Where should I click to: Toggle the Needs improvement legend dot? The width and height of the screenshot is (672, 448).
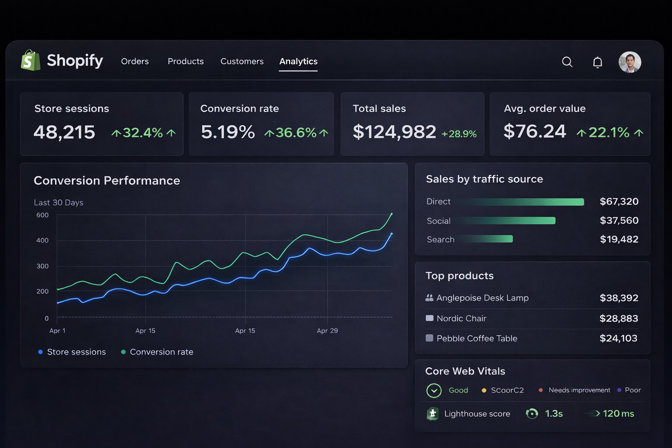541,390
